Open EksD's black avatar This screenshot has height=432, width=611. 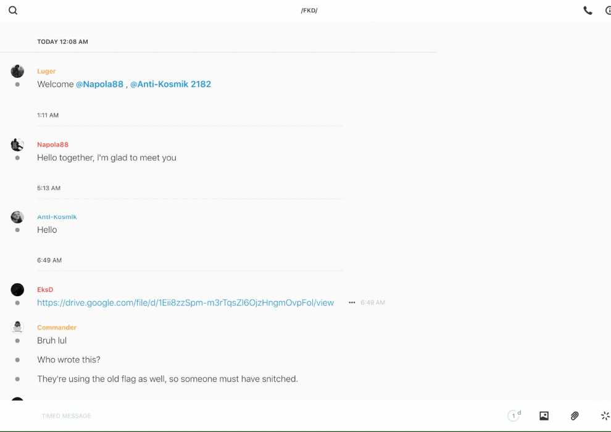17,289
